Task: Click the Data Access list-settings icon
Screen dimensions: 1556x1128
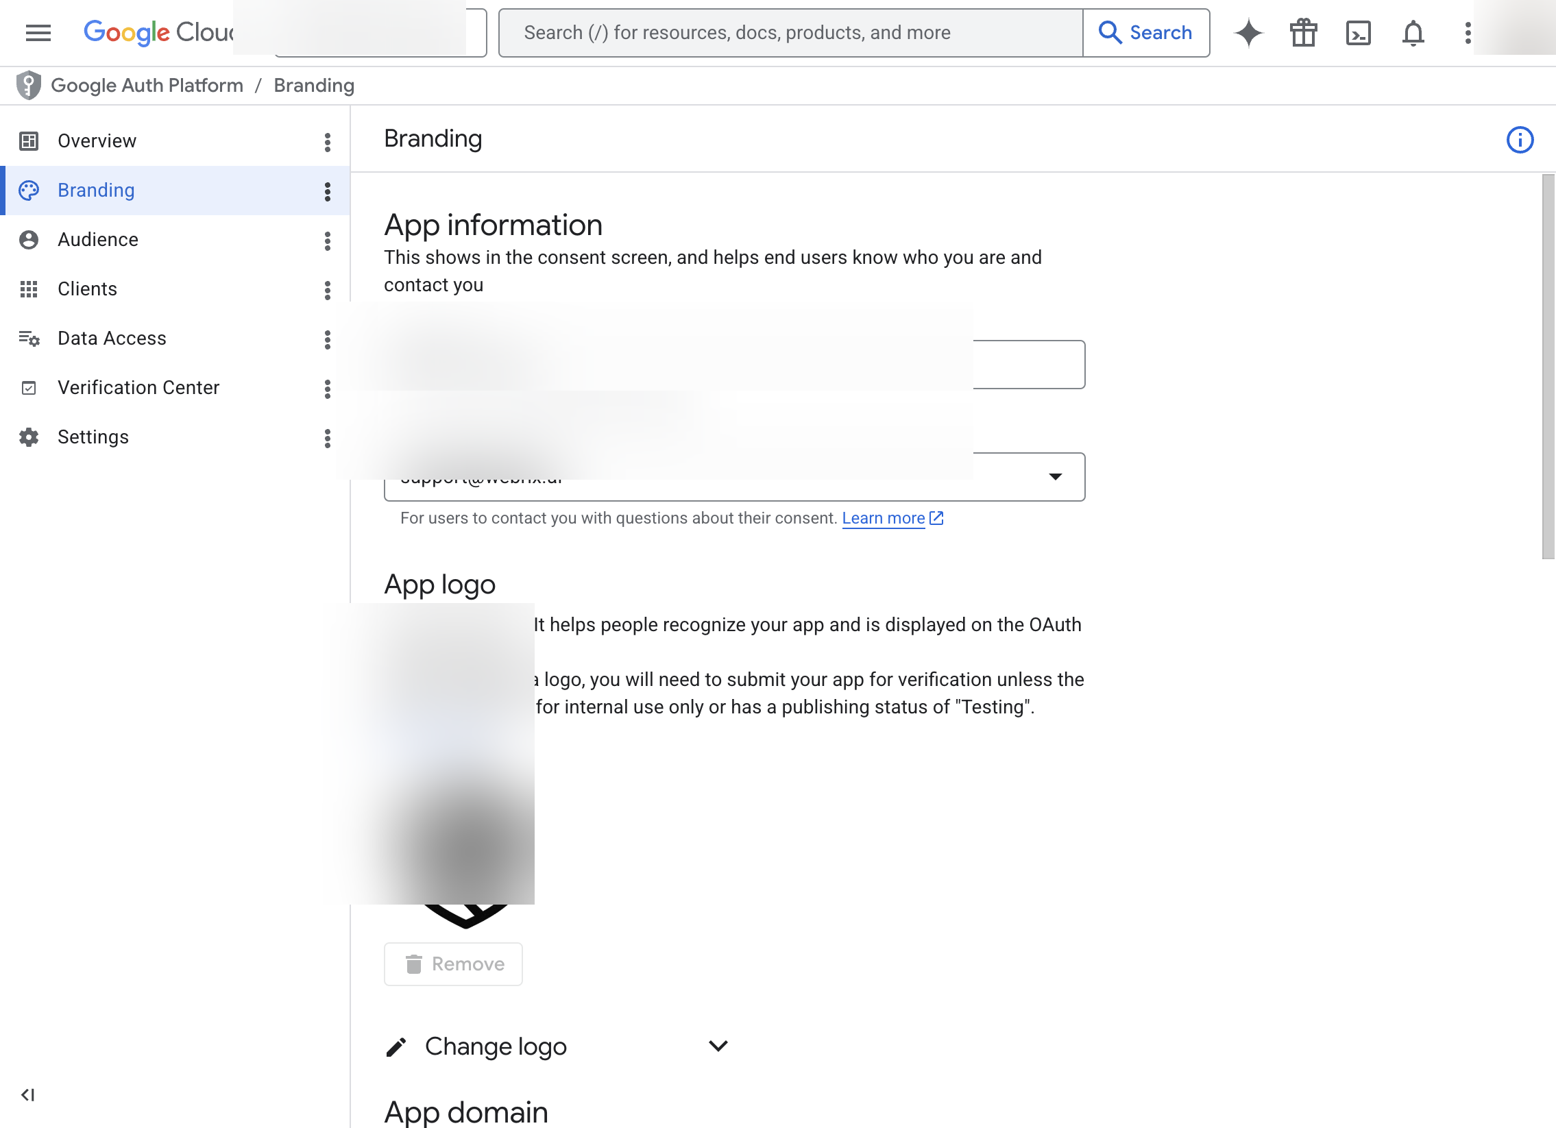Action: [29, 338]
